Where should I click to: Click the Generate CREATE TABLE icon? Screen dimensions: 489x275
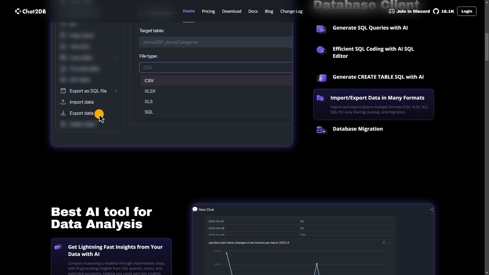[322, 78]
